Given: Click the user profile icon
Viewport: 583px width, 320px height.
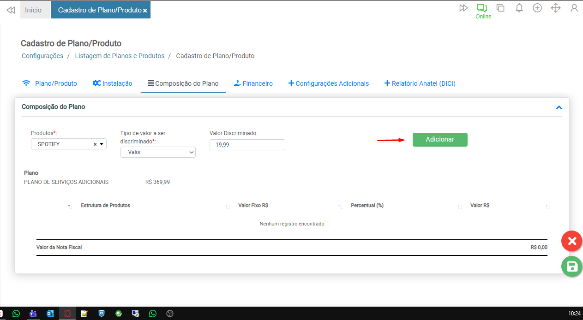Looking at the screenshot, I should (574, 8).
